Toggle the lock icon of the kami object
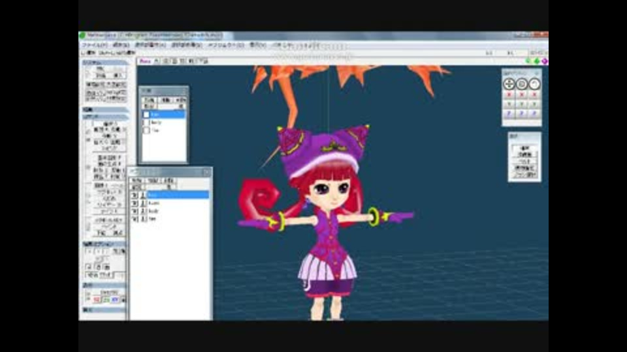The width and height of the screenshot is (627, 352). pos(143,203)
